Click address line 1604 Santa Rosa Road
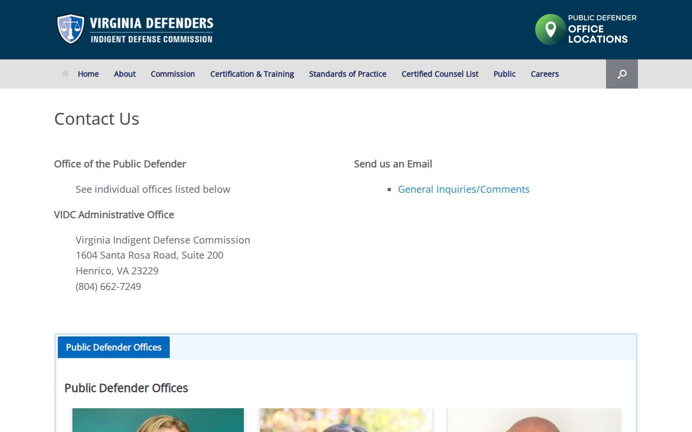This screenshot has height=432, width=692. click(149, 255)
